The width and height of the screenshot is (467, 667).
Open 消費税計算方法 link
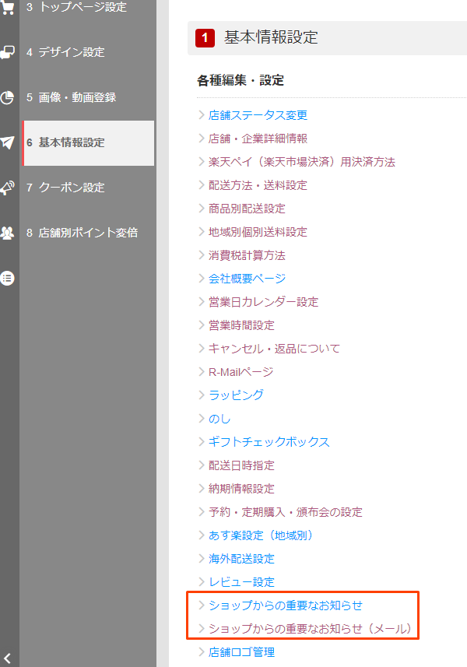click(247, 255)
